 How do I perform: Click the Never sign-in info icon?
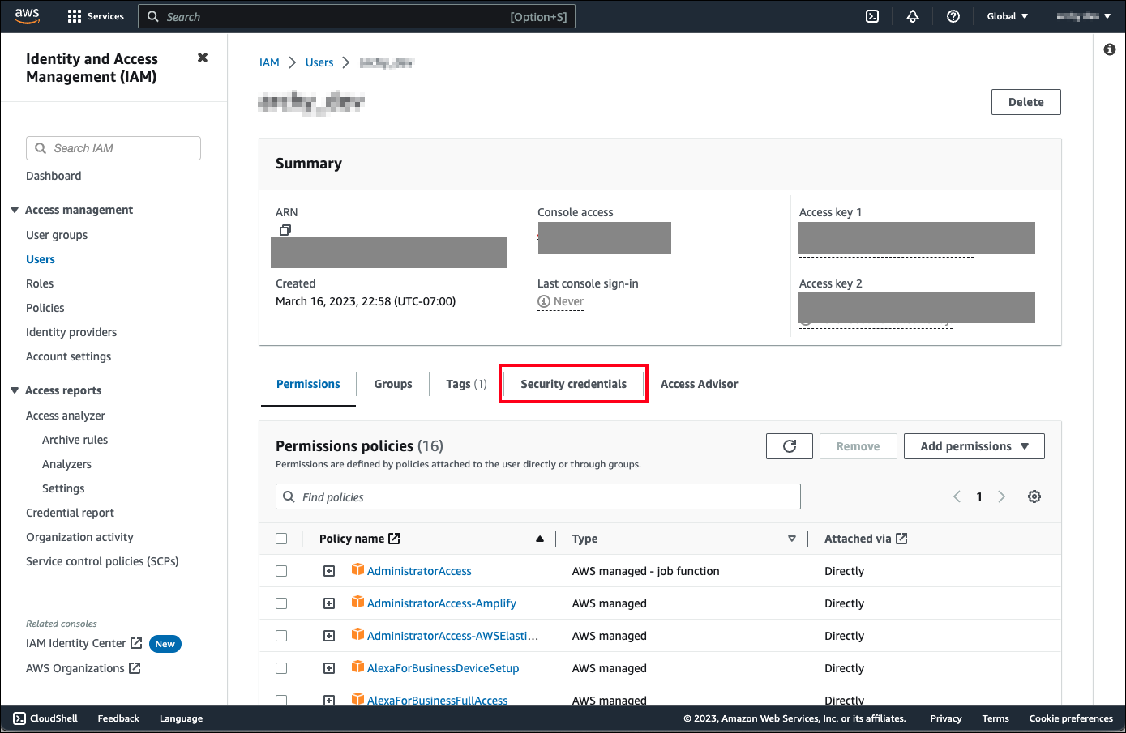(x=544, y=301)
